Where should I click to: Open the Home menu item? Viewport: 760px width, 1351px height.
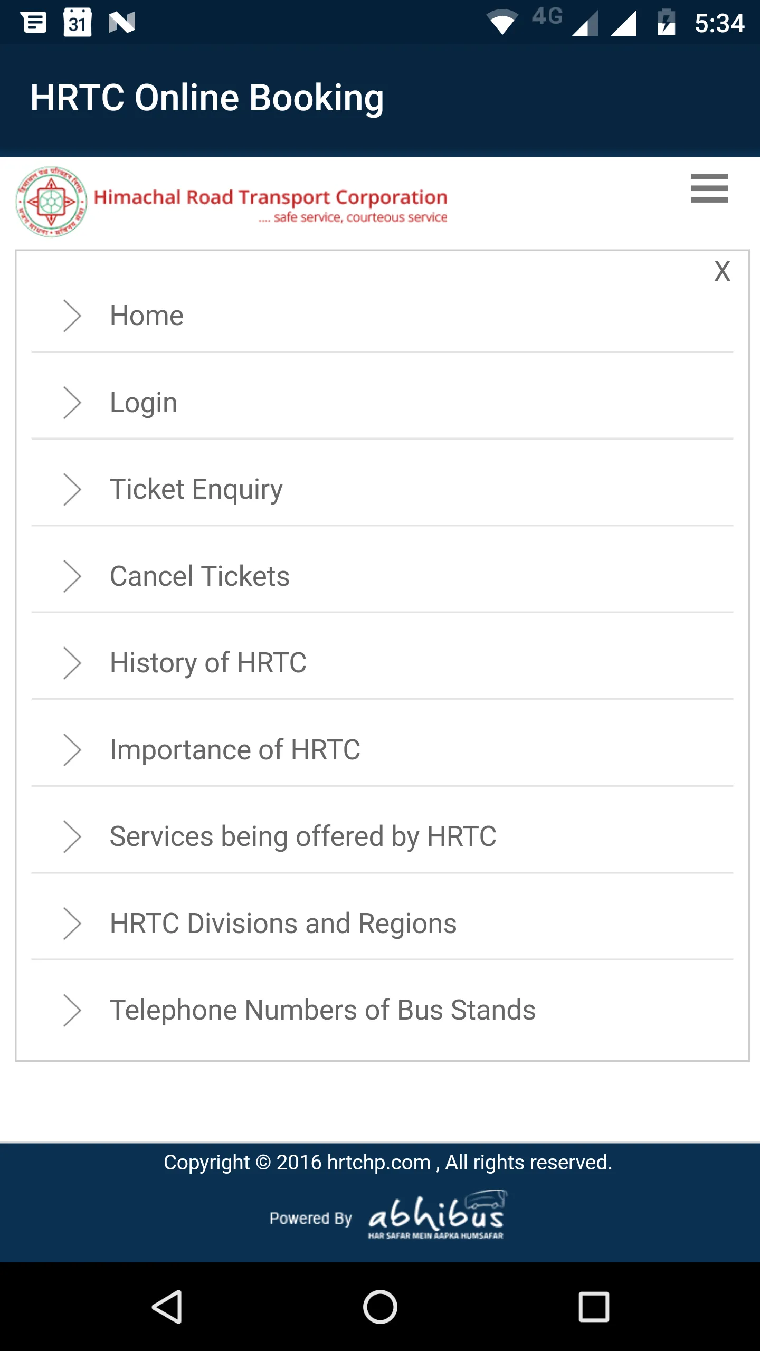[147, 316]
